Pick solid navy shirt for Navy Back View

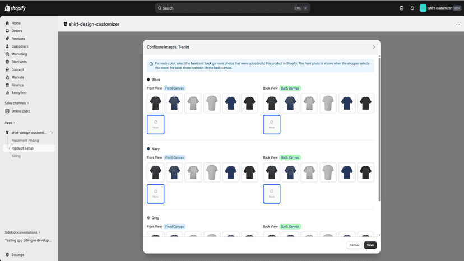tap(347, 172)
